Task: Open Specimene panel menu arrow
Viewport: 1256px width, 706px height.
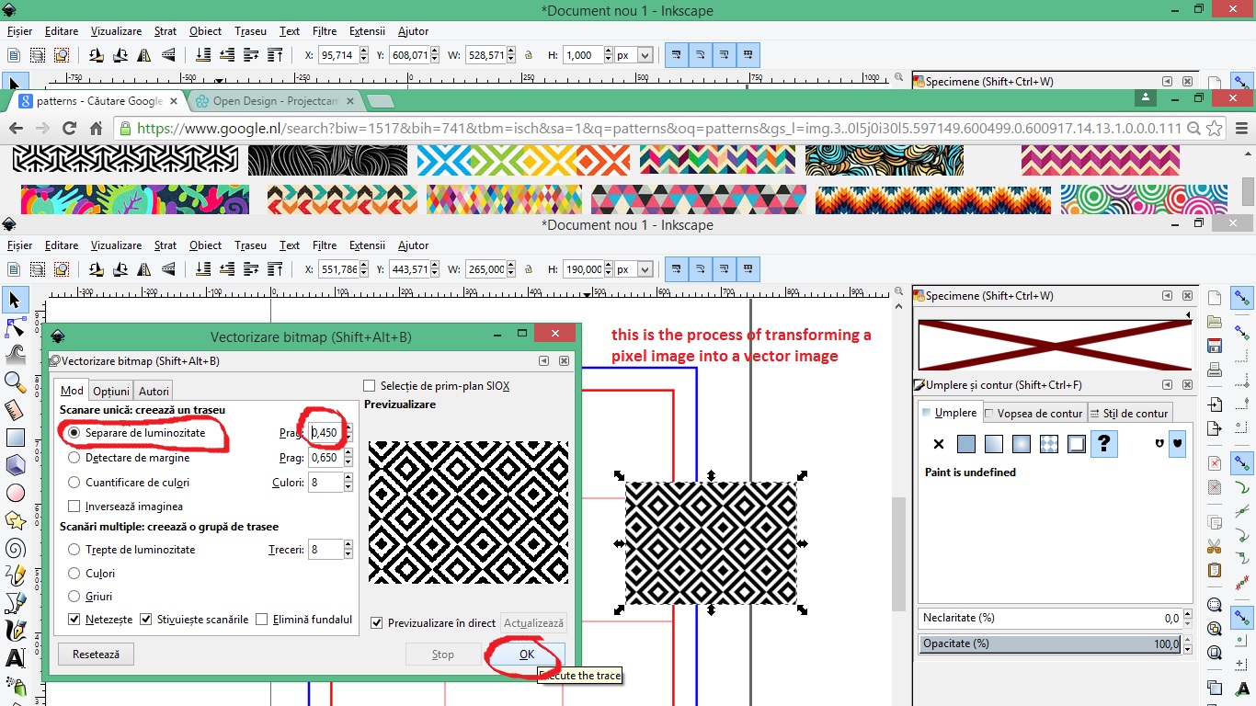Action: pos(1188,315)
